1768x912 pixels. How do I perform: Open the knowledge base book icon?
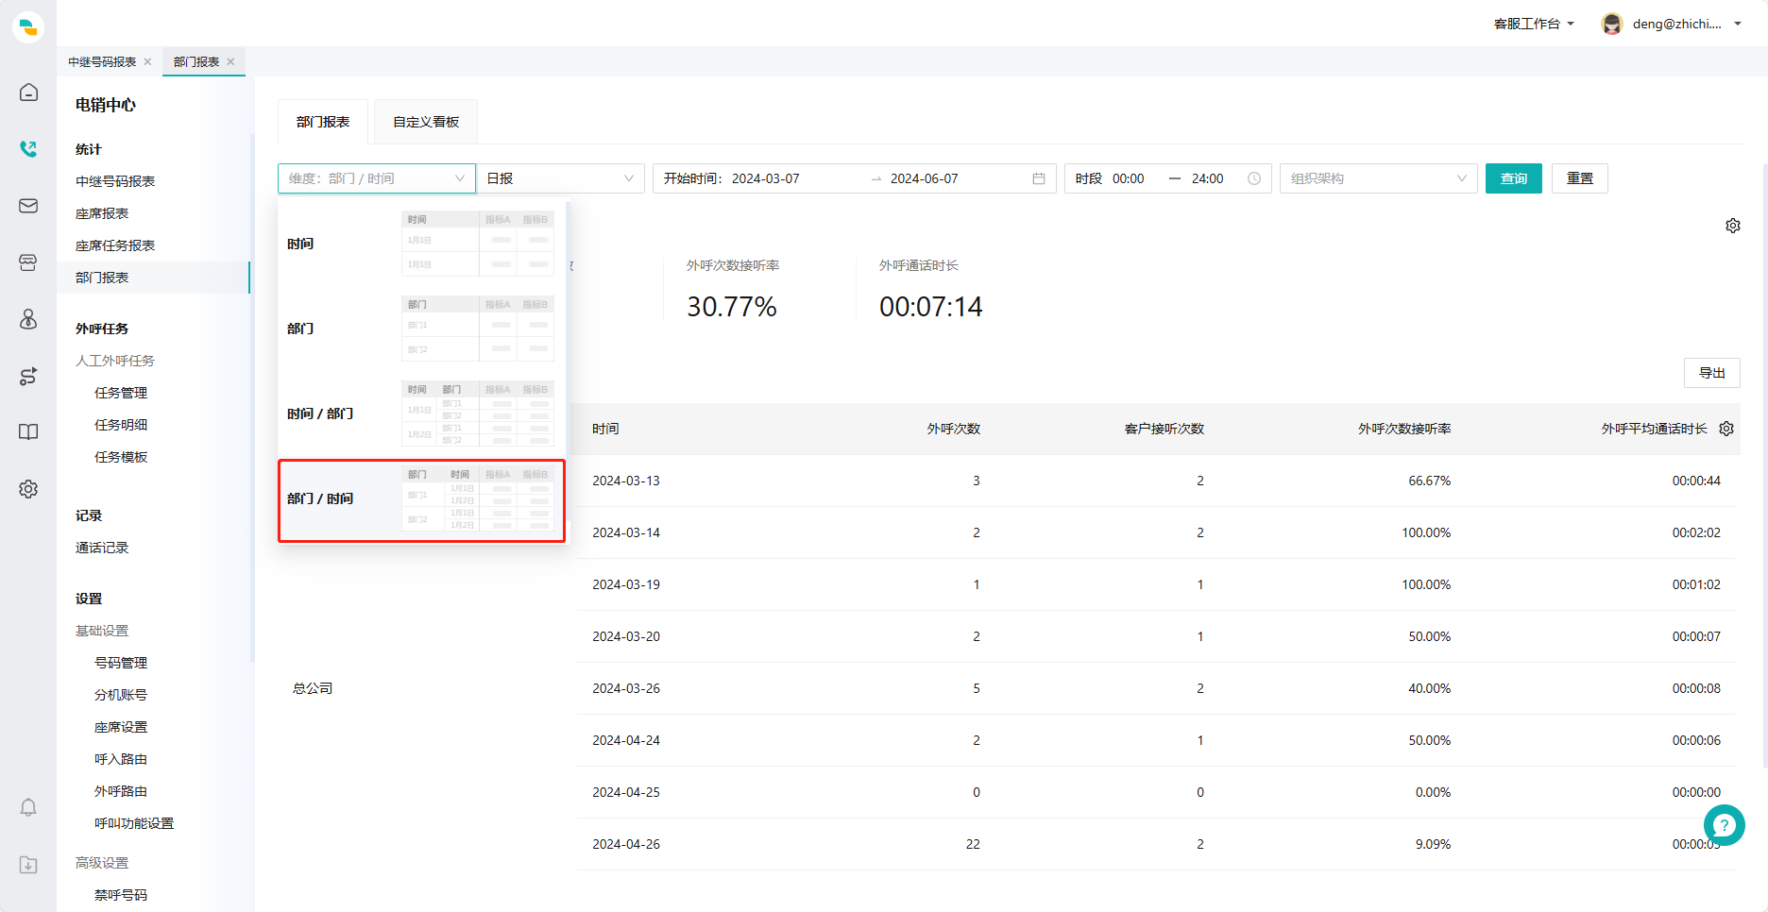click(28, 432)
